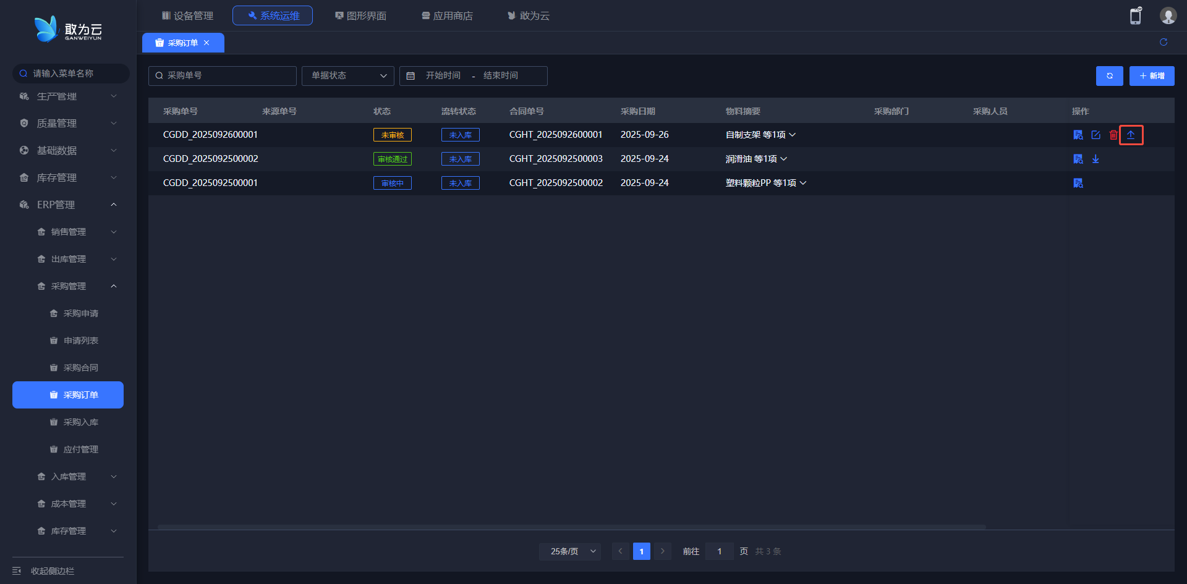
Task: Open the 25条/页 page size dropdown
Action: (570, 551)
